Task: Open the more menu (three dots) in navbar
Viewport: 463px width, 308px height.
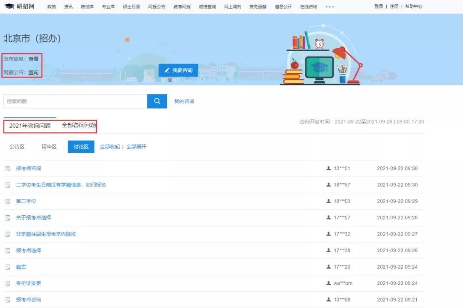Action: point(329,7)
